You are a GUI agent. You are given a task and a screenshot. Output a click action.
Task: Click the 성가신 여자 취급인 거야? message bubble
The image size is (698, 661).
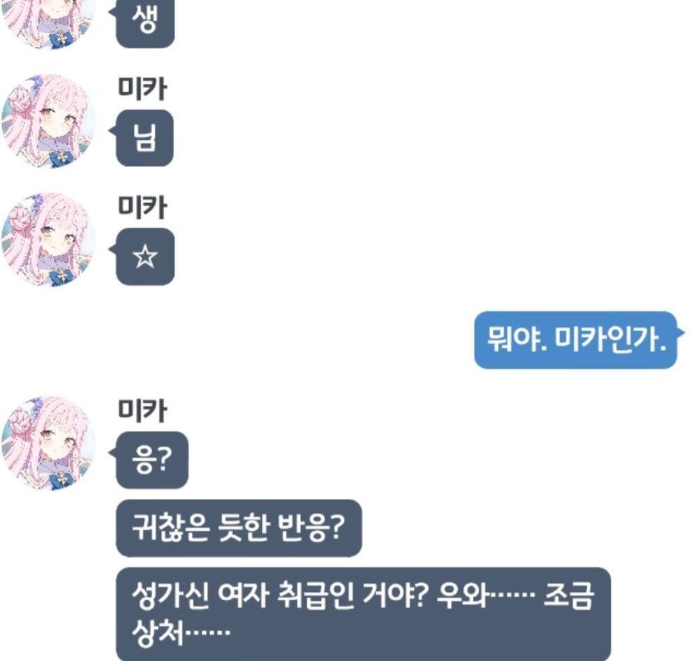click(363, 614)
